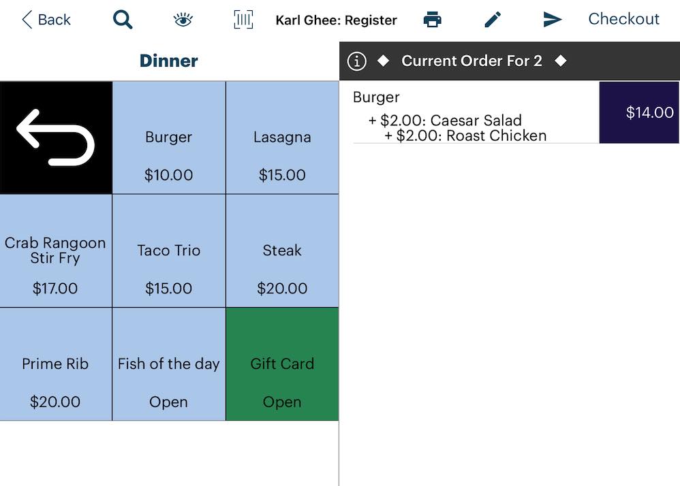Go back using the Back chevron
The height and width of the screenshot is (486, 680).
[x=46, y=19]
